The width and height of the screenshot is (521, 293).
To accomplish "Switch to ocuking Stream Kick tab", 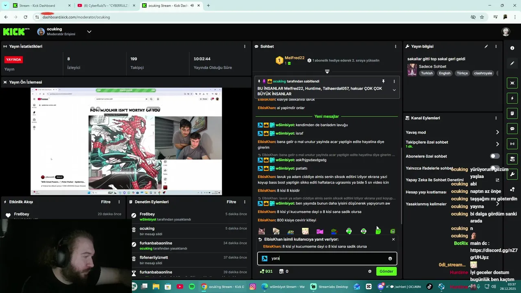I will point(171,6).
